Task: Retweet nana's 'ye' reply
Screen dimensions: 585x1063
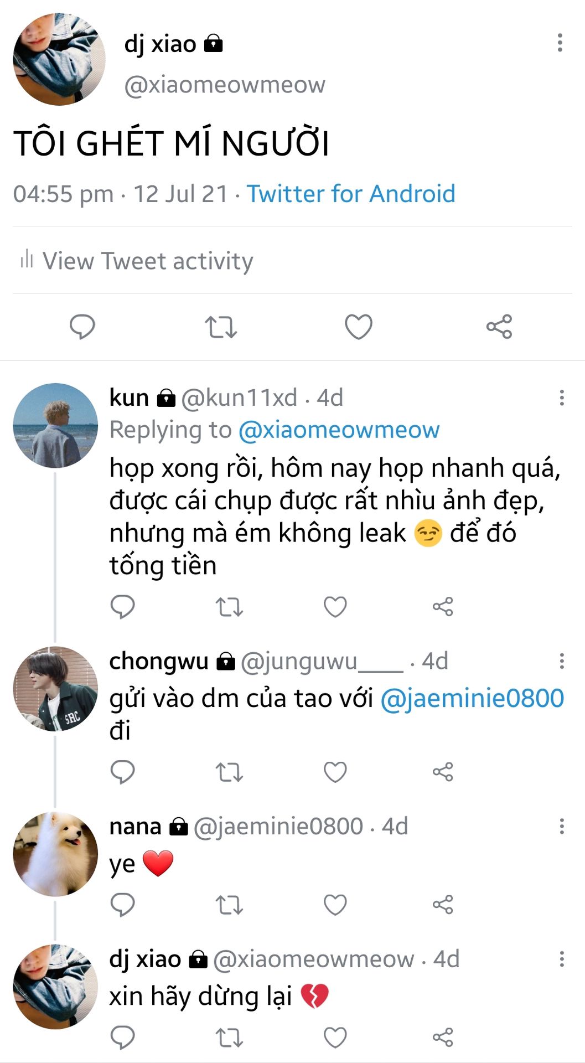Action: coord(229,905)
